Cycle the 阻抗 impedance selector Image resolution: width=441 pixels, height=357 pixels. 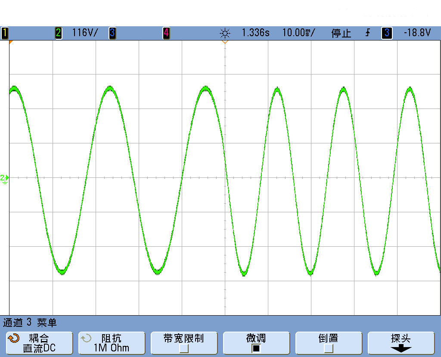click(112, 343)
